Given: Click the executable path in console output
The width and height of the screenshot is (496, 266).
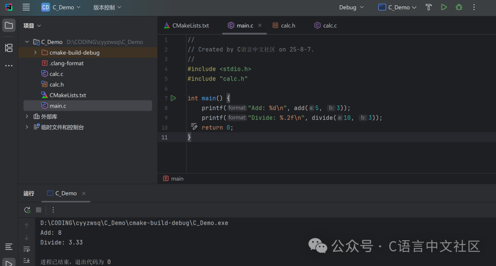Looking at the screenshot, I should pyautogui.click(x=134, y=223).
